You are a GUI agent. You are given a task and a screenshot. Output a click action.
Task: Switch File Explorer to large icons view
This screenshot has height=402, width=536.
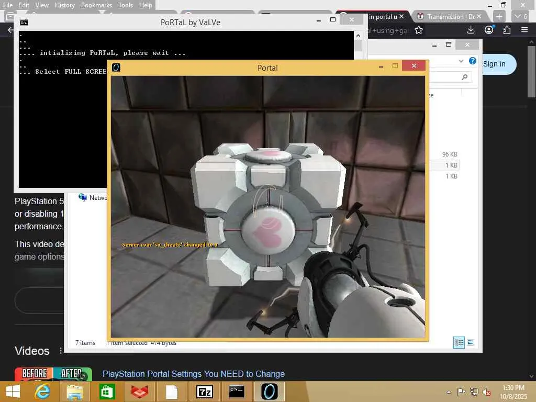pyautogui.click(x=471, y=342)
